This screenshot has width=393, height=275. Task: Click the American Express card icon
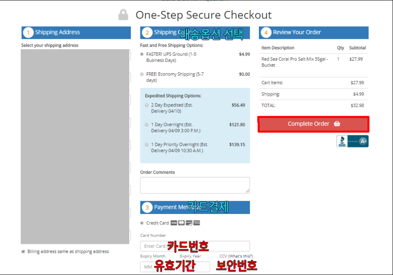(197, 223)
